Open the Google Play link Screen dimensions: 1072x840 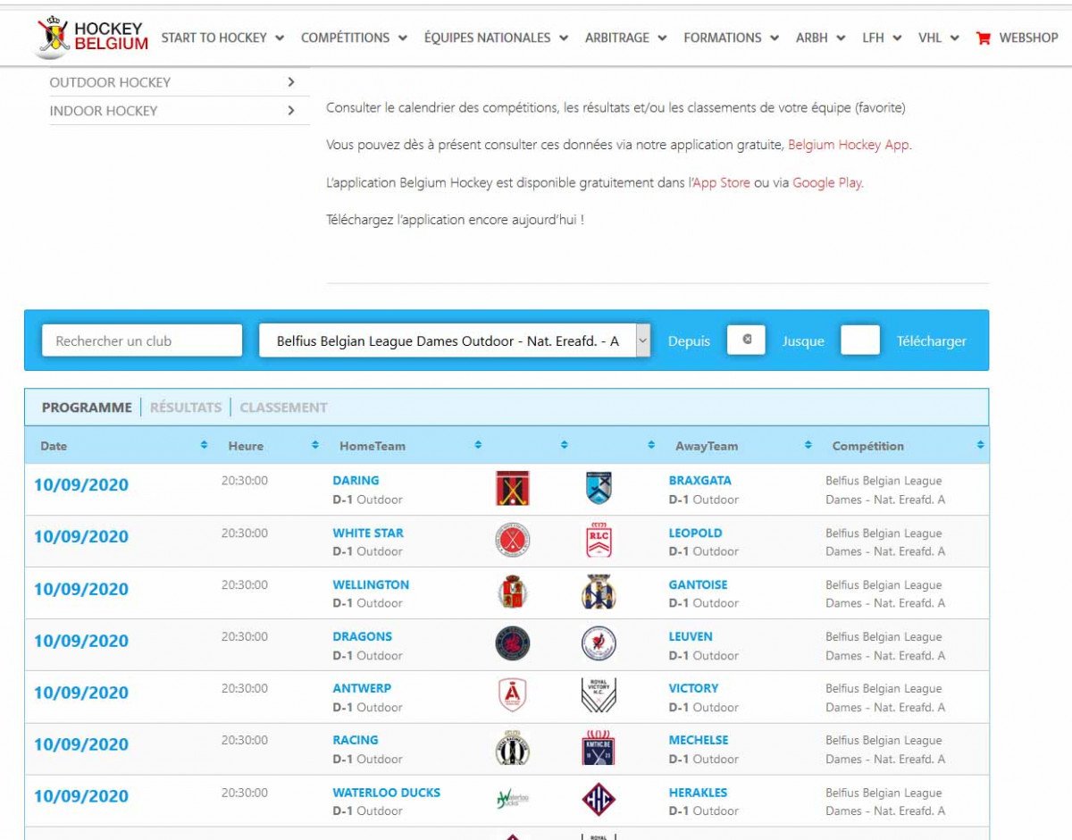click(827, 182)
